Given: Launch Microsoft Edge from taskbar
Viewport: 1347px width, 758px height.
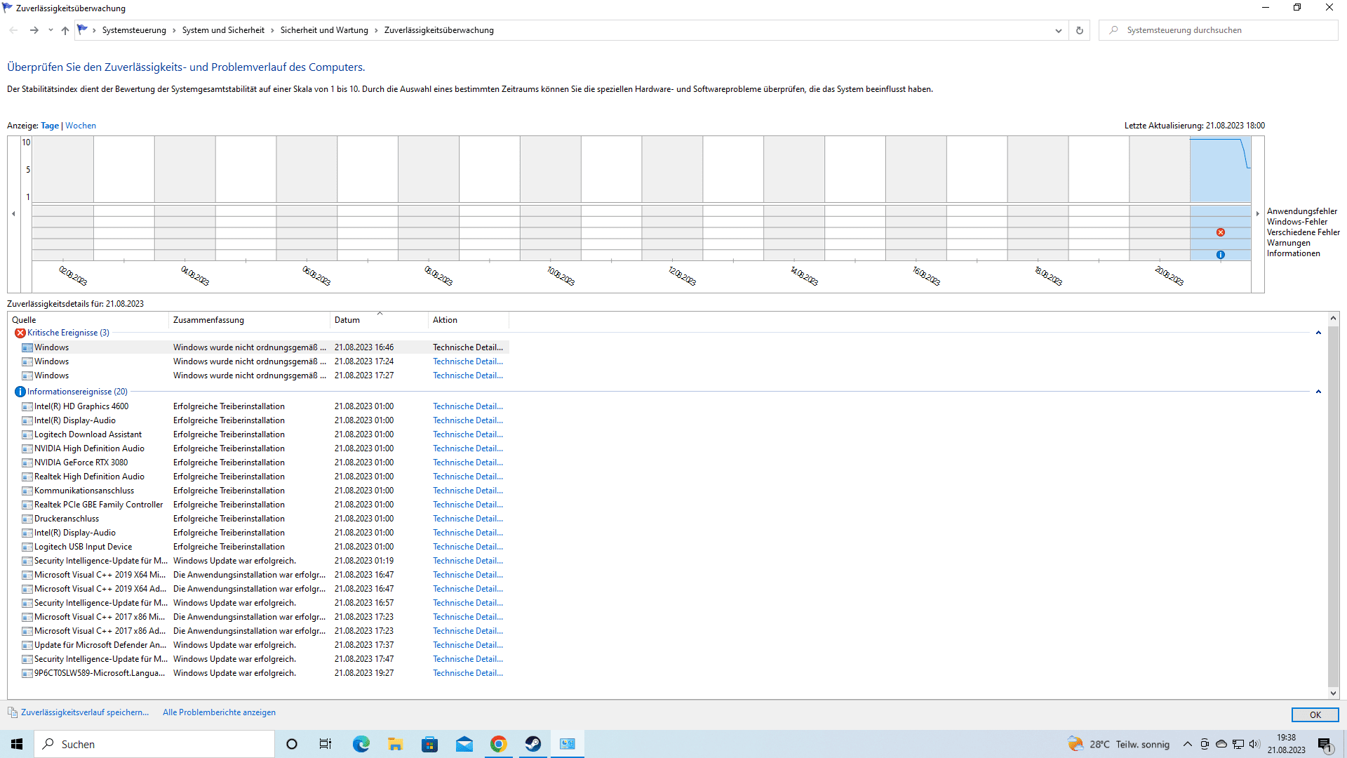Looking at the screenshot, I should 361,744.
